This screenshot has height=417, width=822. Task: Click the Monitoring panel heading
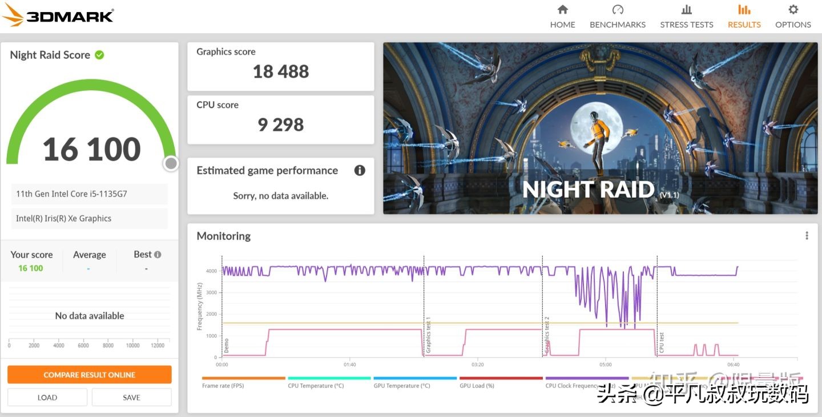pos(224,236)
